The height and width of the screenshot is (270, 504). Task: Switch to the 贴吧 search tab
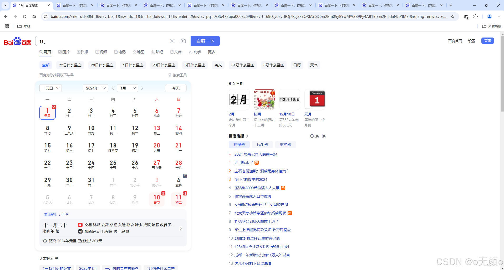(x=157, y=52)
